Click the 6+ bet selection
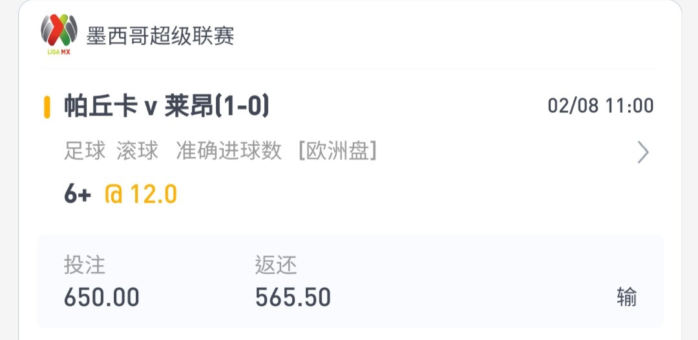 [x=78, y=194]
